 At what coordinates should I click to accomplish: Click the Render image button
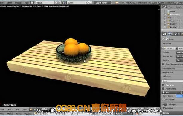(x=168, y=48)
